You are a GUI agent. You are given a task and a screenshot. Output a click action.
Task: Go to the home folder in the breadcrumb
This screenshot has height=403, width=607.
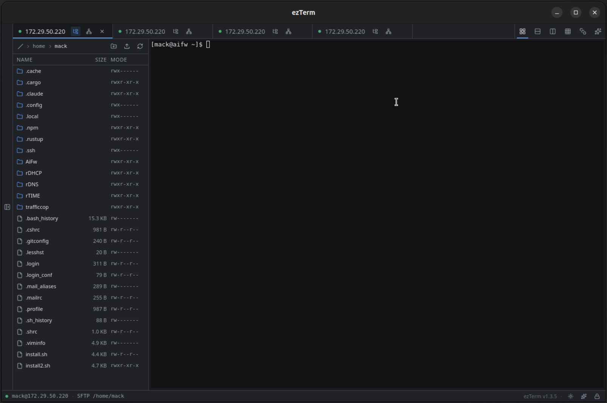click(39, 46)
